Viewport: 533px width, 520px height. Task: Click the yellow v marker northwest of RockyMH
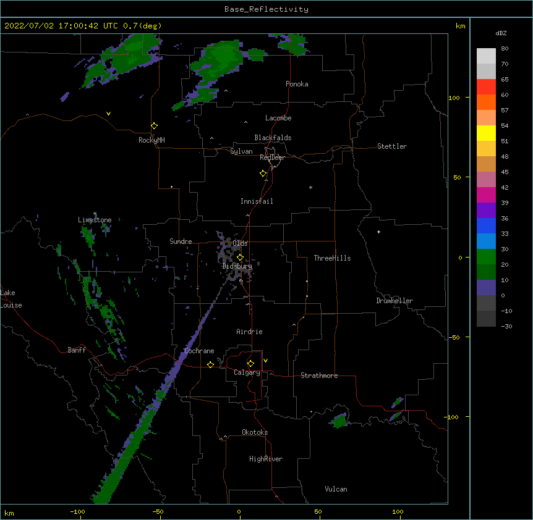pyautogui.click(x=108, y=114)
